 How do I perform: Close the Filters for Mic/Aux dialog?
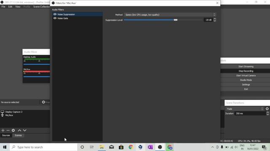(217, 3)
